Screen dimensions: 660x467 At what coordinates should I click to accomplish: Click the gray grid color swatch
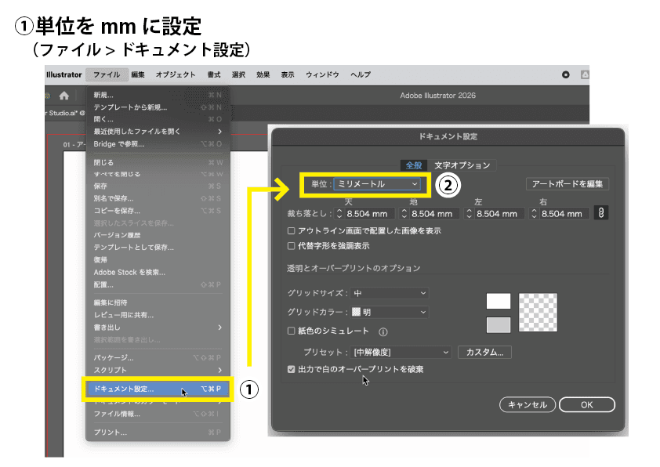click(499, 325)
